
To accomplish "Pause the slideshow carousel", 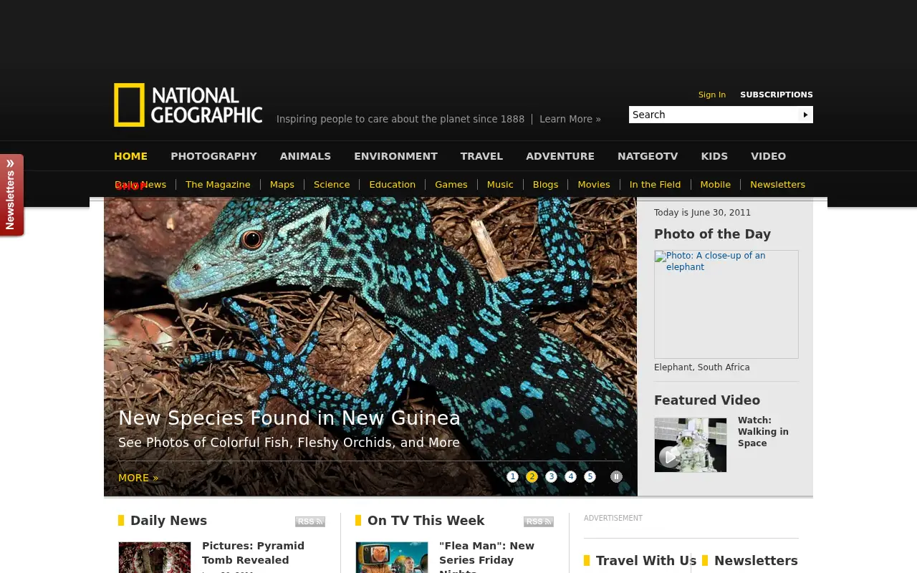I will [616, 477].
